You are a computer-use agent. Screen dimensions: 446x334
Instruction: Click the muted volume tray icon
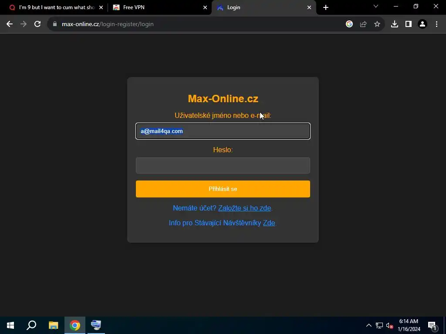pyautogui.click(x=389, y=325)
